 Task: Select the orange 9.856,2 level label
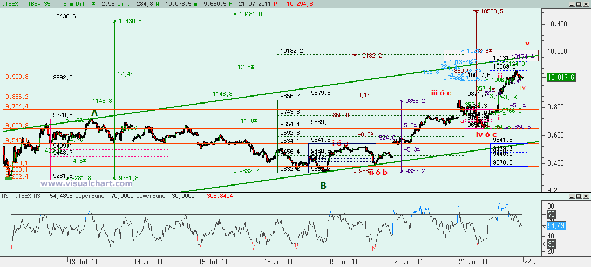16,97
